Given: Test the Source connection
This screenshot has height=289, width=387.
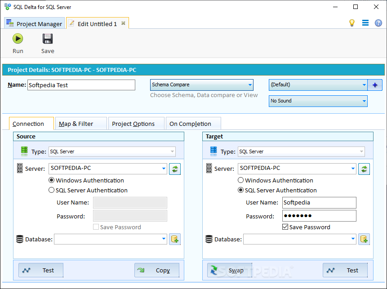Looking at the screenshot, I should (x=41, y=270).
